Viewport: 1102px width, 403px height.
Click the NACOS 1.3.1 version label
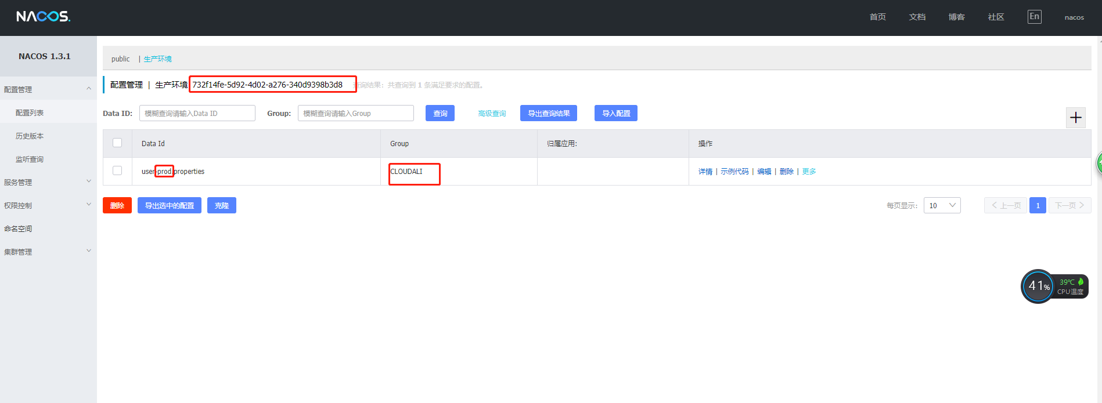pos(45,56)
